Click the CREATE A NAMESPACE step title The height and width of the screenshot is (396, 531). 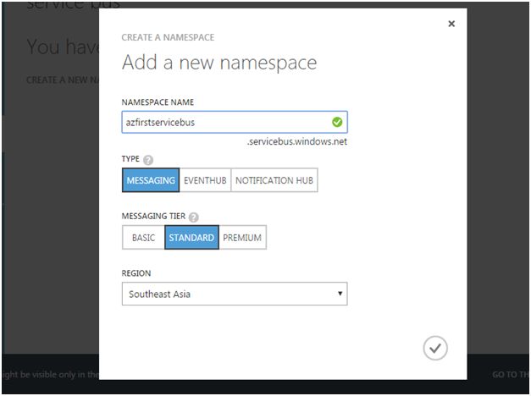[168, 37]
